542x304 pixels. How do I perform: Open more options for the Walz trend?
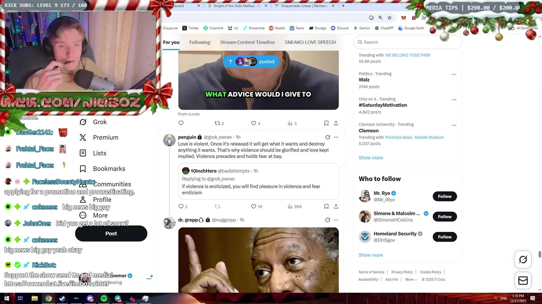click(454, 74)
